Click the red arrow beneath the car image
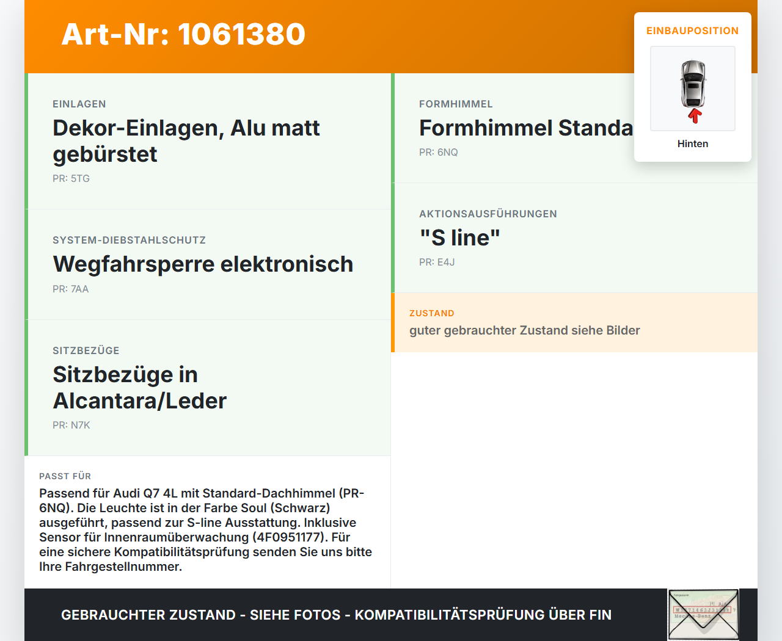782x641 pixels. click(x=695, y=116)
